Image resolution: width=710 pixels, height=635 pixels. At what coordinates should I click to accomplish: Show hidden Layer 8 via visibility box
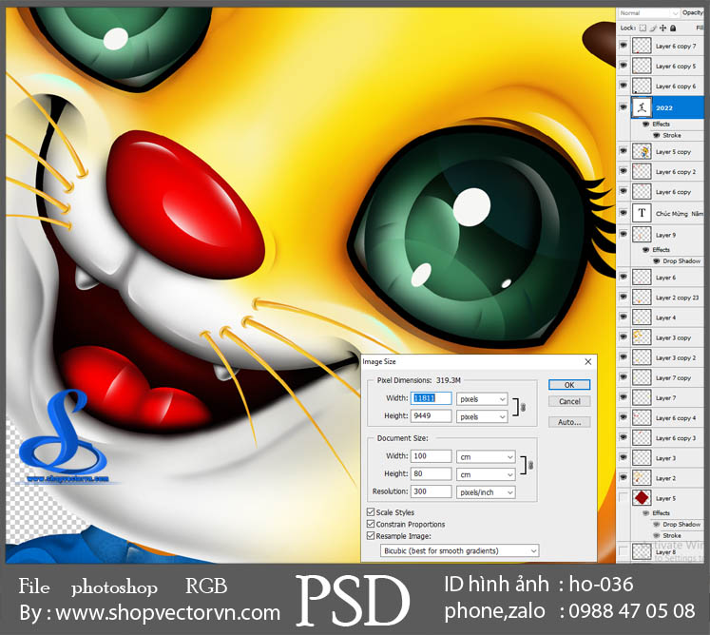624,551
